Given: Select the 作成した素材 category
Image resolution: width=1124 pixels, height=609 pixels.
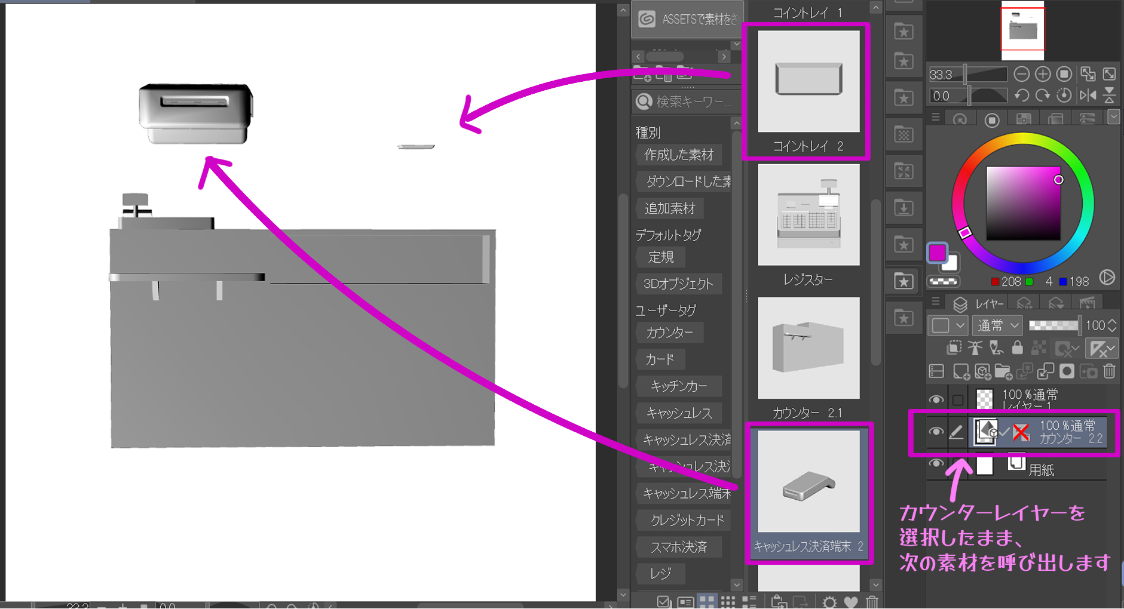Looking at the screenshot, I should click(679, 155).
